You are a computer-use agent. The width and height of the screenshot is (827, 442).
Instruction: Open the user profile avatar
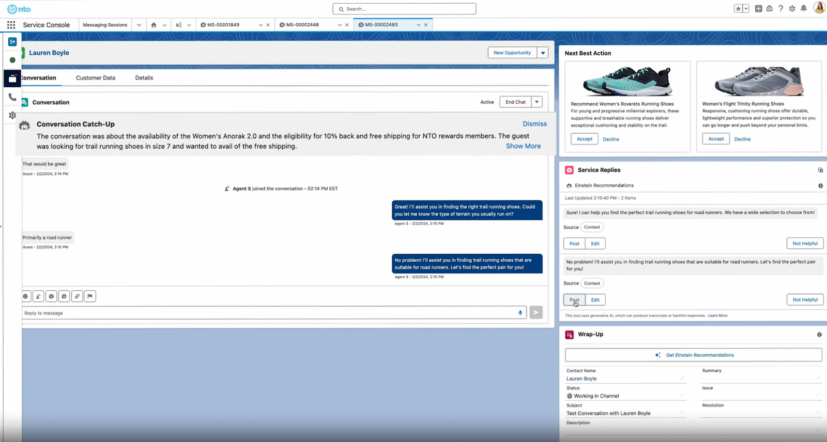point(819,8)
